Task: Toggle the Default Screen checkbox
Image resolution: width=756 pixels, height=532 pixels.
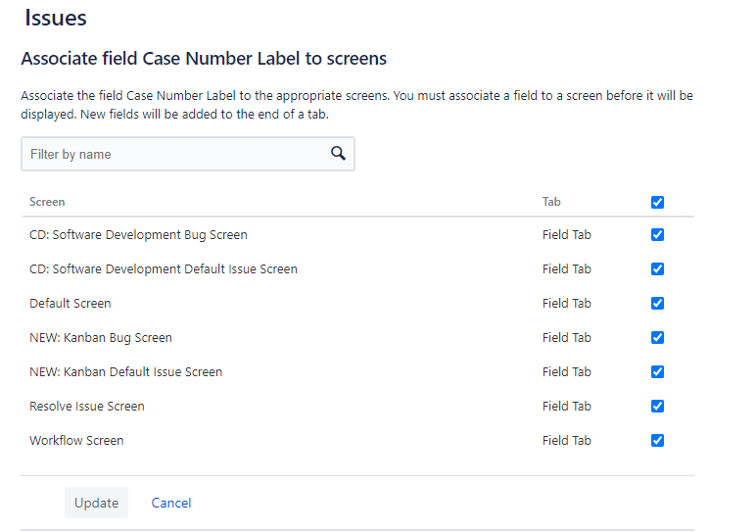Action: pyautogui.click(x=657, y=304)
